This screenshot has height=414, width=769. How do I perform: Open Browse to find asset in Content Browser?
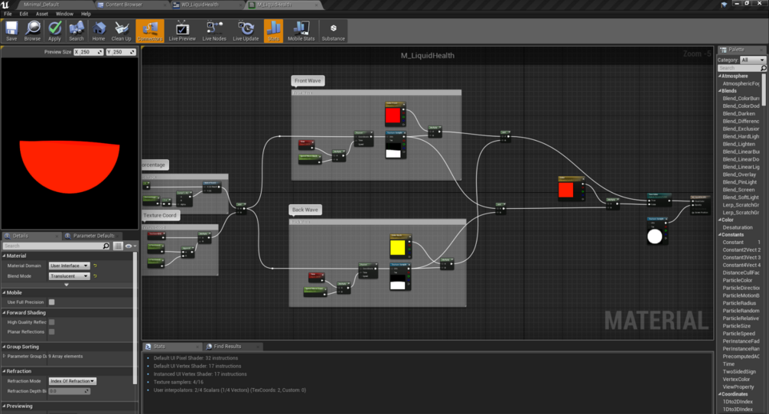click(32, 31)
